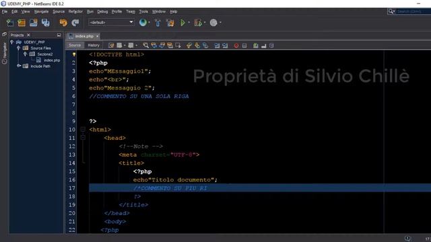Image resolution: width=431 pixels, height=242 pixels.
Task: Collapse the Sezione2 folder node
Action: (x=25, y=54)
